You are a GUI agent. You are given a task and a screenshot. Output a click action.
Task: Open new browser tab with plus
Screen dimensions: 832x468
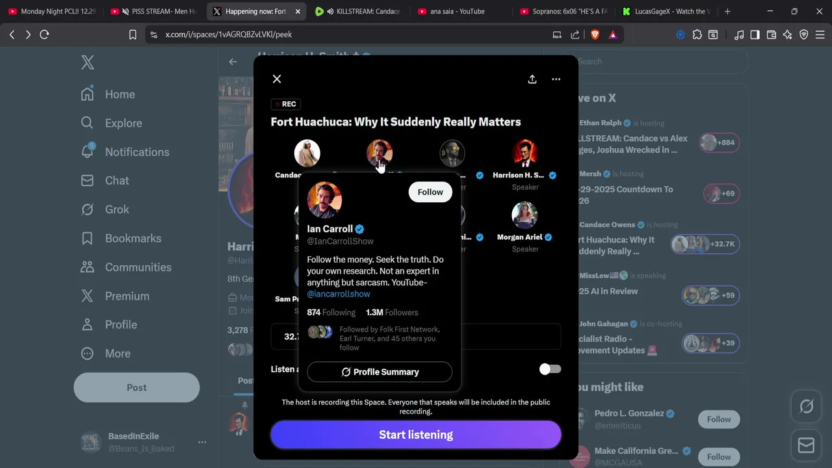(727, 11)
